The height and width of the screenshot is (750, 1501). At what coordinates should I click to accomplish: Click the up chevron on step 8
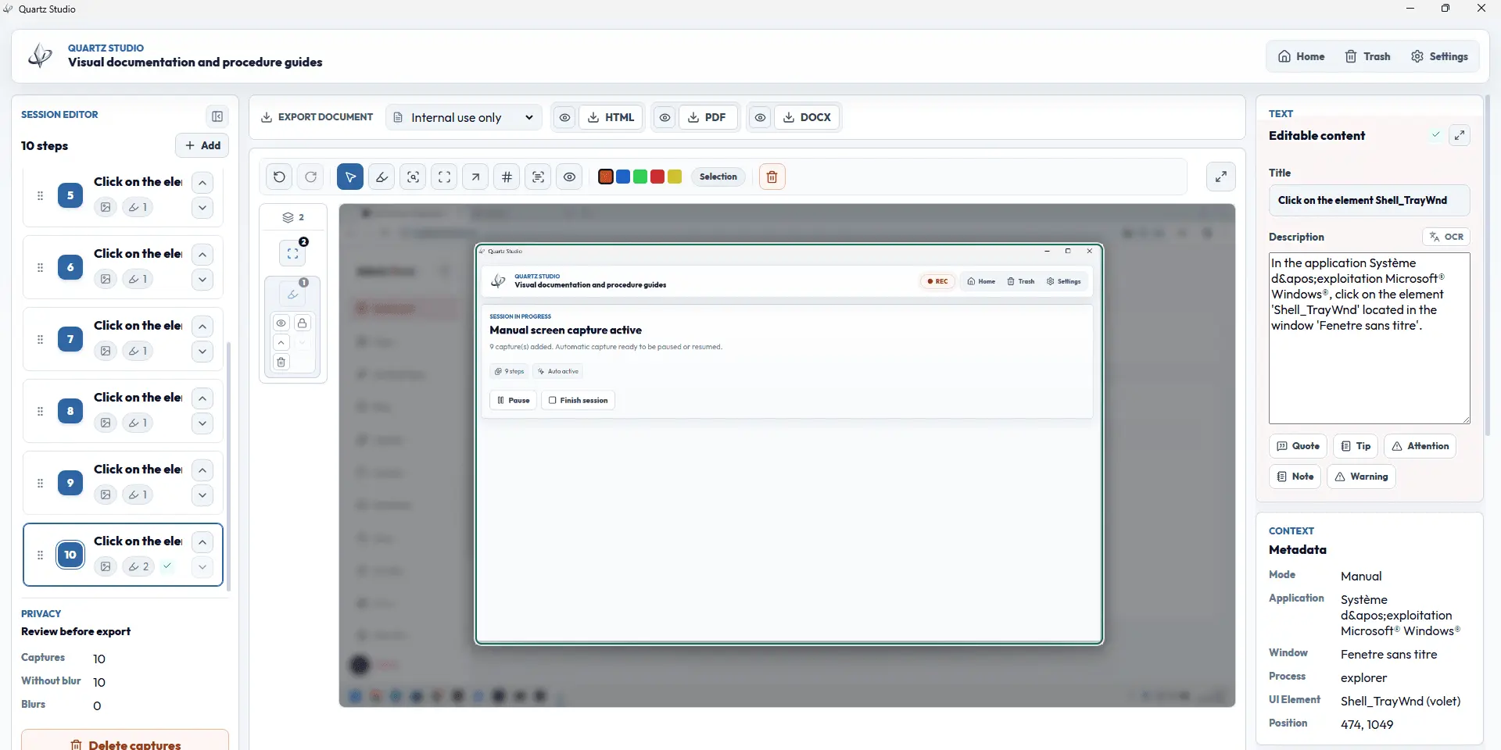[202, 398]
